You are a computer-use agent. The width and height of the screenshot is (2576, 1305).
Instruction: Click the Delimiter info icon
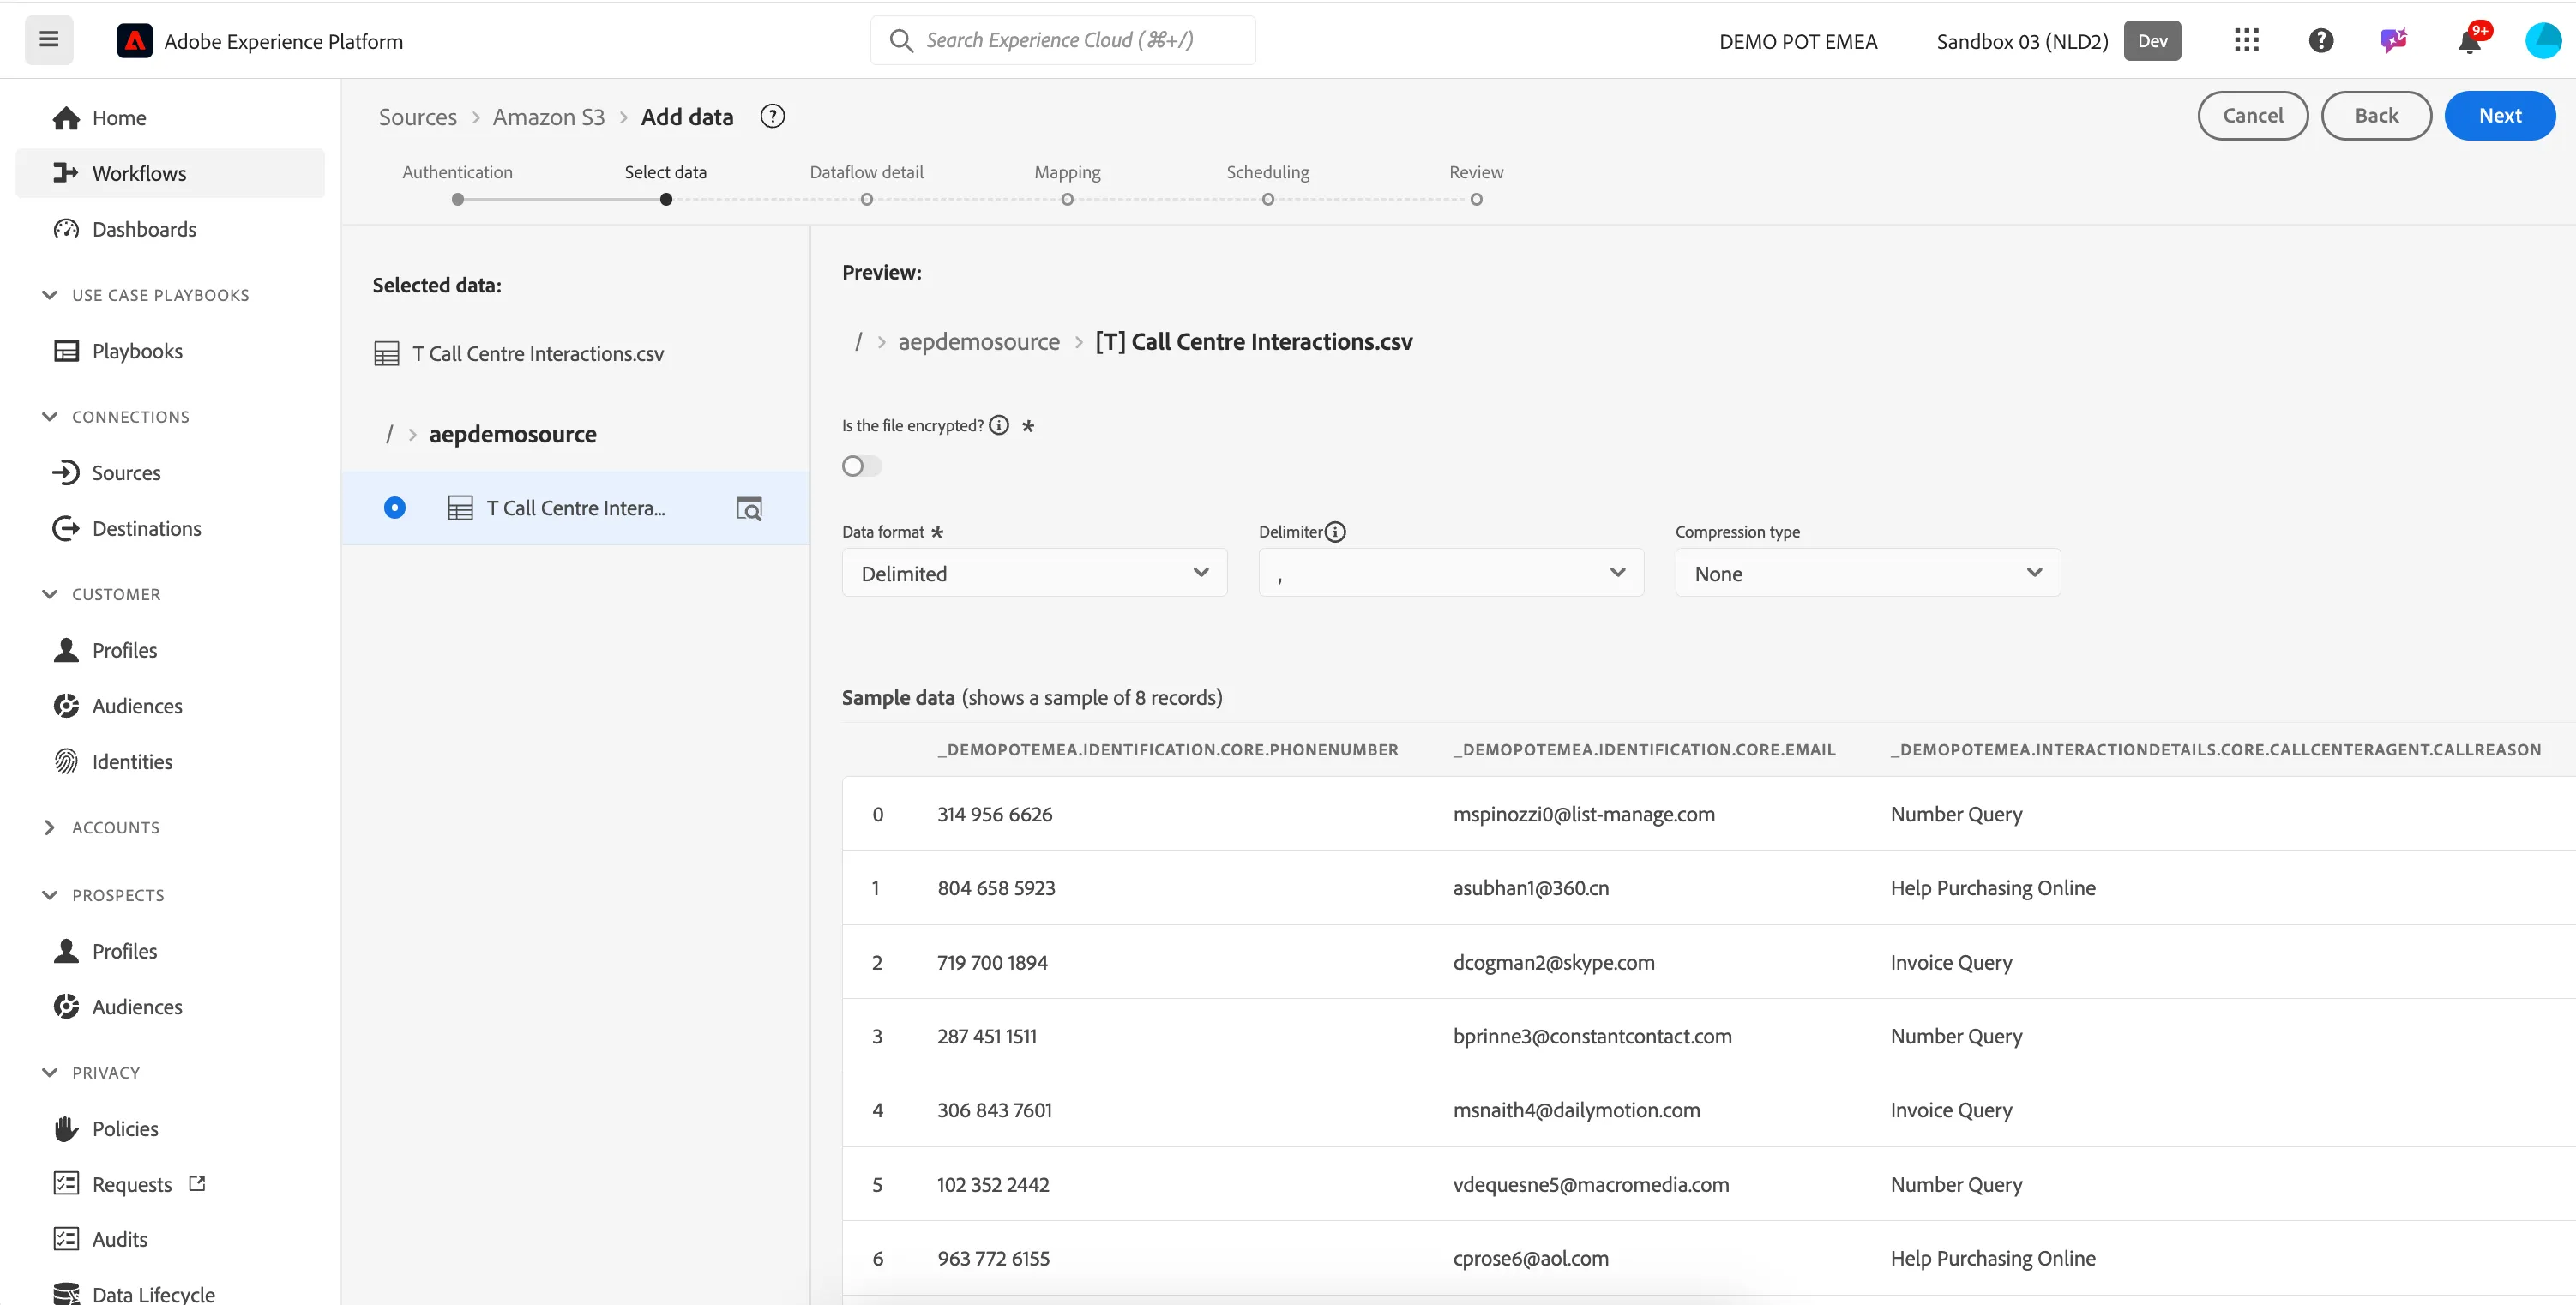point(1335,532)
